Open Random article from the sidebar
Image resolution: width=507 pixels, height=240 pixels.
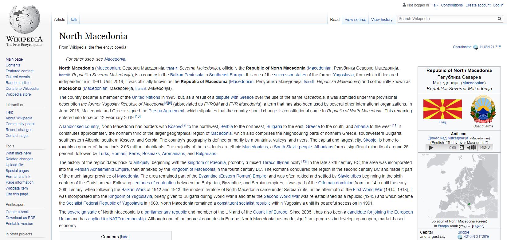pos(18,83)
